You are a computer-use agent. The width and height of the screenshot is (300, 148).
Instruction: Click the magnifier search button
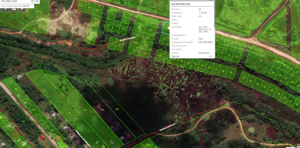click(37, 1)
